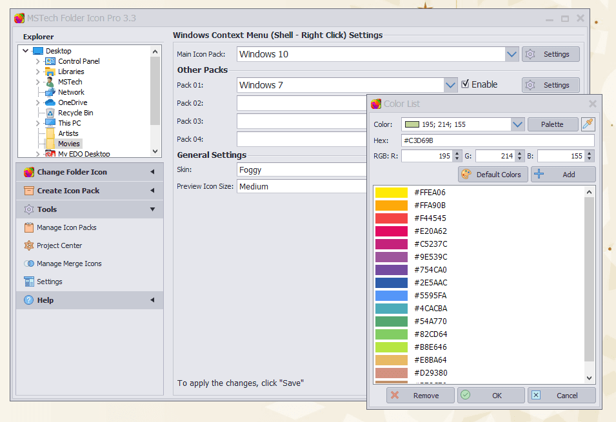Click the Add color button
This screenshot has height=422, width=616.
click(562, 175)
